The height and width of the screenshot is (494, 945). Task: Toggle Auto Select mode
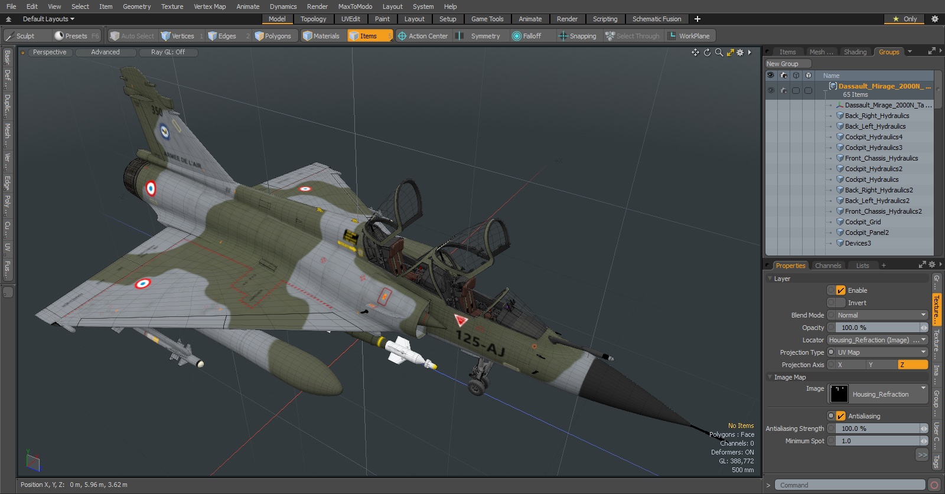click(132, 36)
